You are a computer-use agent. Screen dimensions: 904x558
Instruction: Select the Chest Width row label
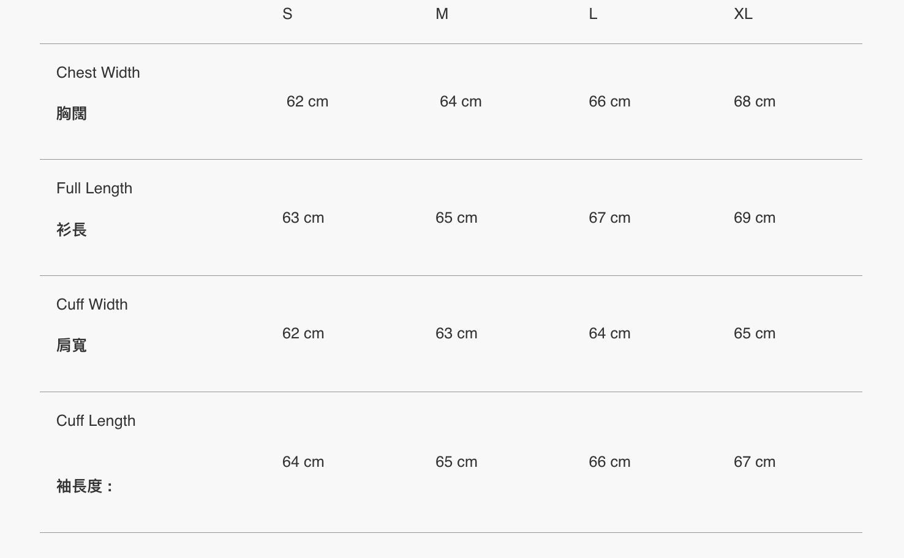(98, 73)
